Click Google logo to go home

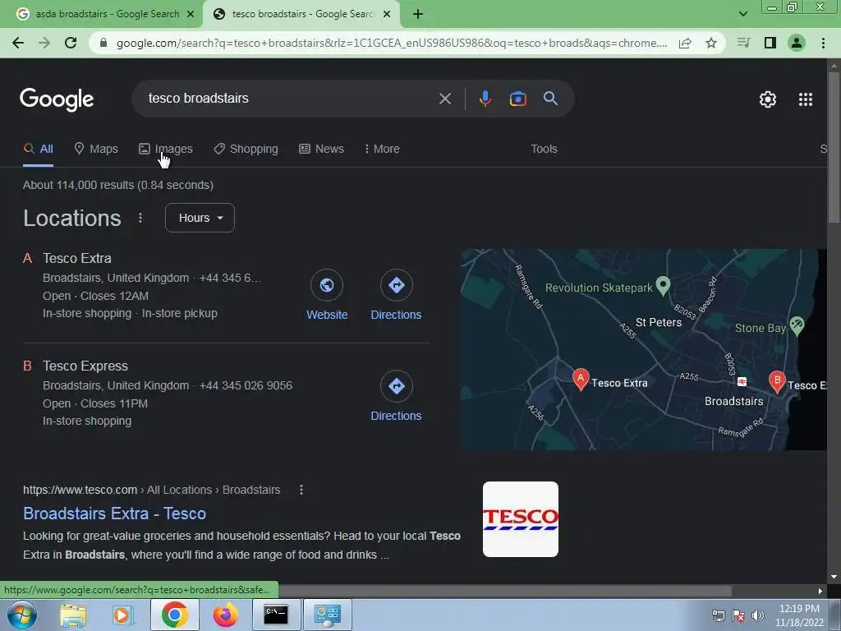pos(57,99)
